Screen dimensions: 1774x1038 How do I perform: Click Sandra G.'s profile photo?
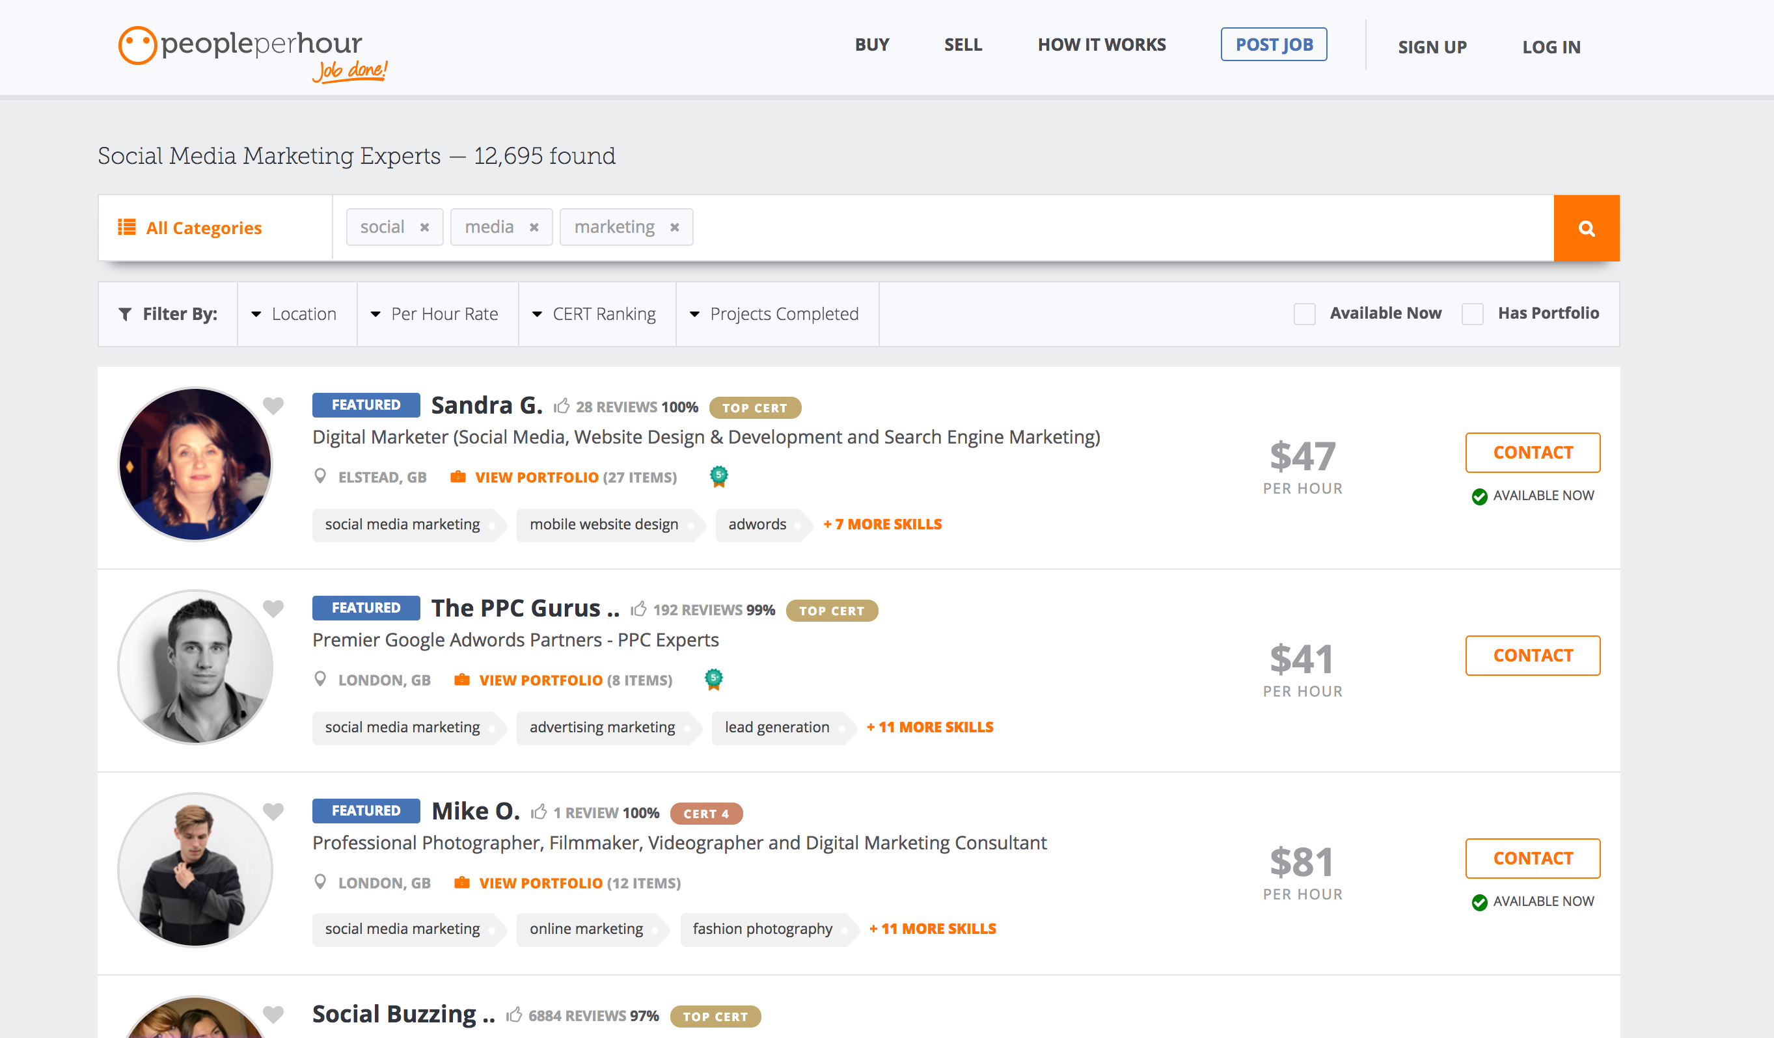[x=195, y=464]
